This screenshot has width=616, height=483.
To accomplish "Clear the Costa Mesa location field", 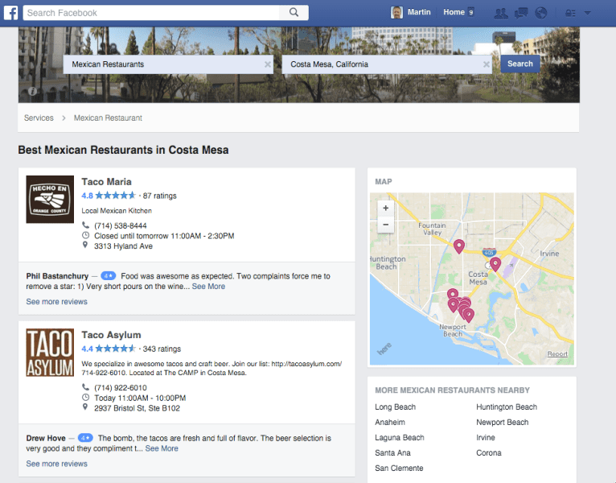I will [x=487, y=64].
